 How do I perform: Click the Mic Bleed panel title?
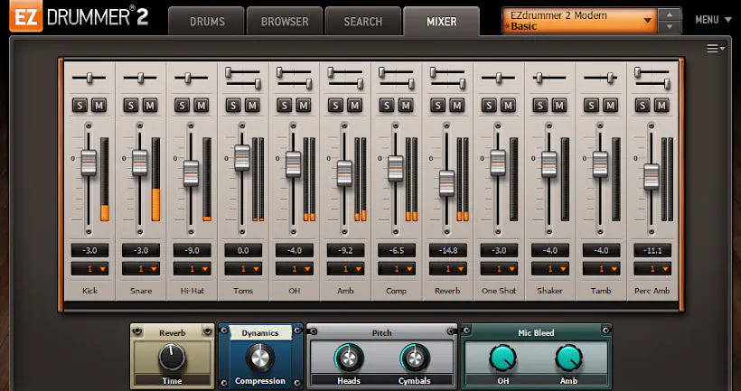(536, 333)
